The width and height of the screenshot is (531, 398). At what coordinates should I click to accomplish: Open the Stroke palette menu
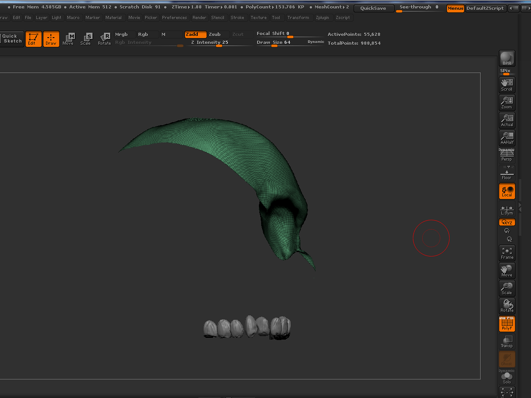[x=237, y=18]
